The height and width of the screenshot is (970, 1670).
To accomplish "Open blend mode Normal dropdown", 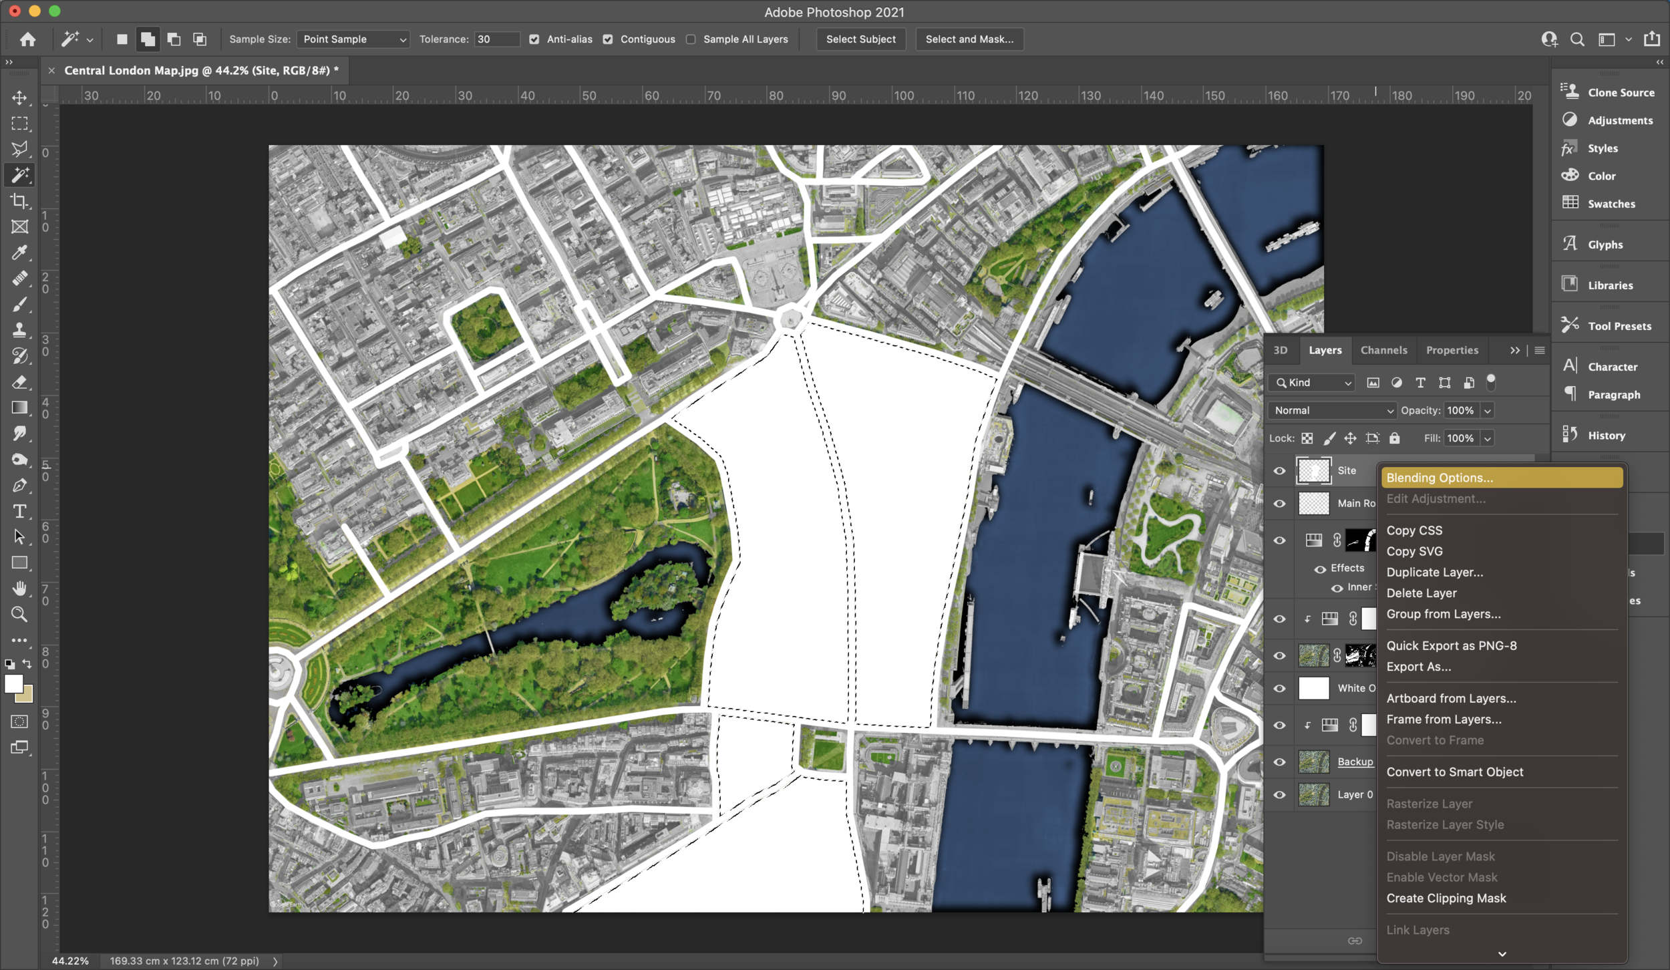I will (1333, 411).
